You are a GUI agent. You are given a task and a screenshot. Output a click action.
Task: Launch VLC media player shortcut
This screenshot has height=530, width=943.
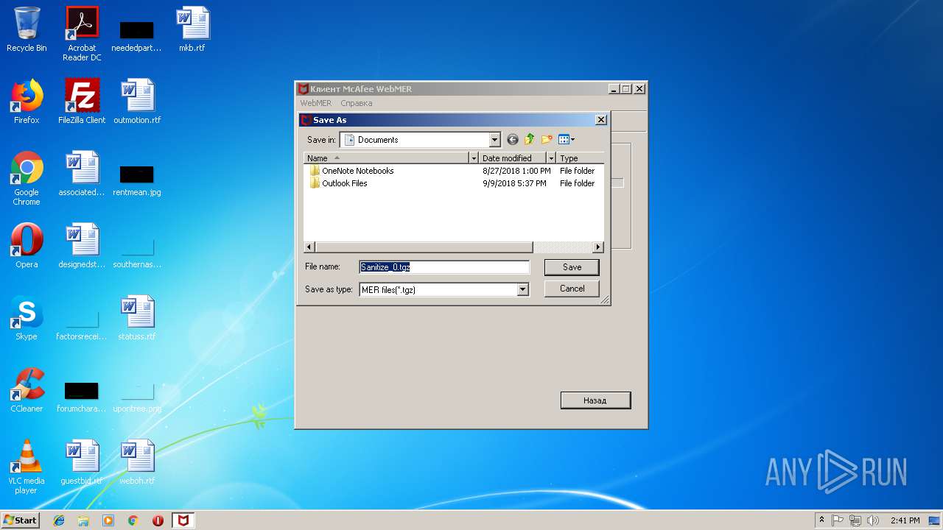pyautogui.click(x=27, y=467)
